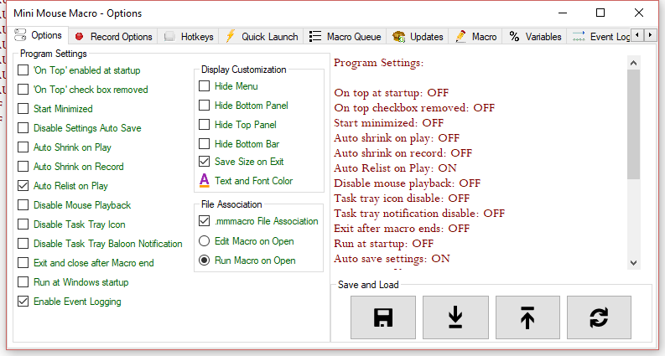Image resolution: width=665 pixels, height=356 pixels.
Task: Click the 'Auto Relist on Play: ON' summary line
Action: click(395, 168)
